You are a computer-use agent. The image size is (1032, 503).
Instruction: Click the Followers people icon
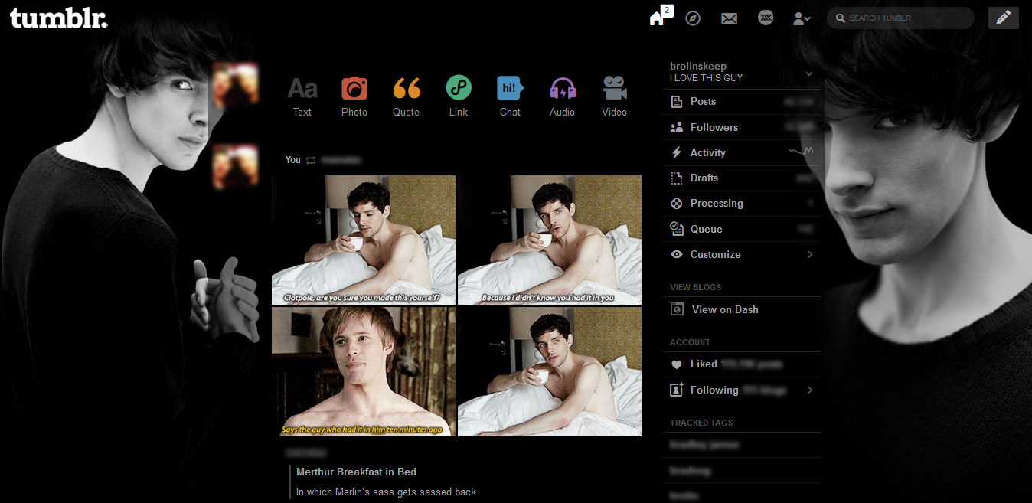pos(676,127)
